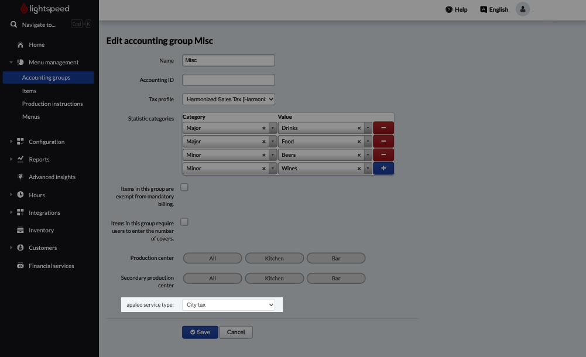Open Menus in sidebar
This screenshot has width=586, height=357.
31,116
